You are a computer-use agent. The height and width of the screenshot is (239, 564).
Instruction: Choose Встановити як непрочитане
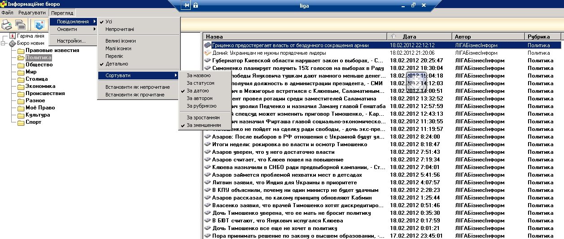(x=138, y=87)
